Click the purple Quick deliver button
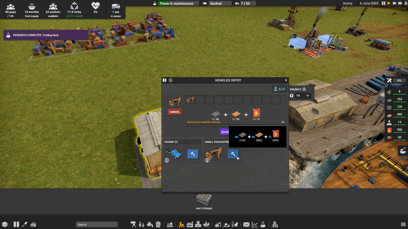This screenshot has width=408, height=229. click(225, 132)
